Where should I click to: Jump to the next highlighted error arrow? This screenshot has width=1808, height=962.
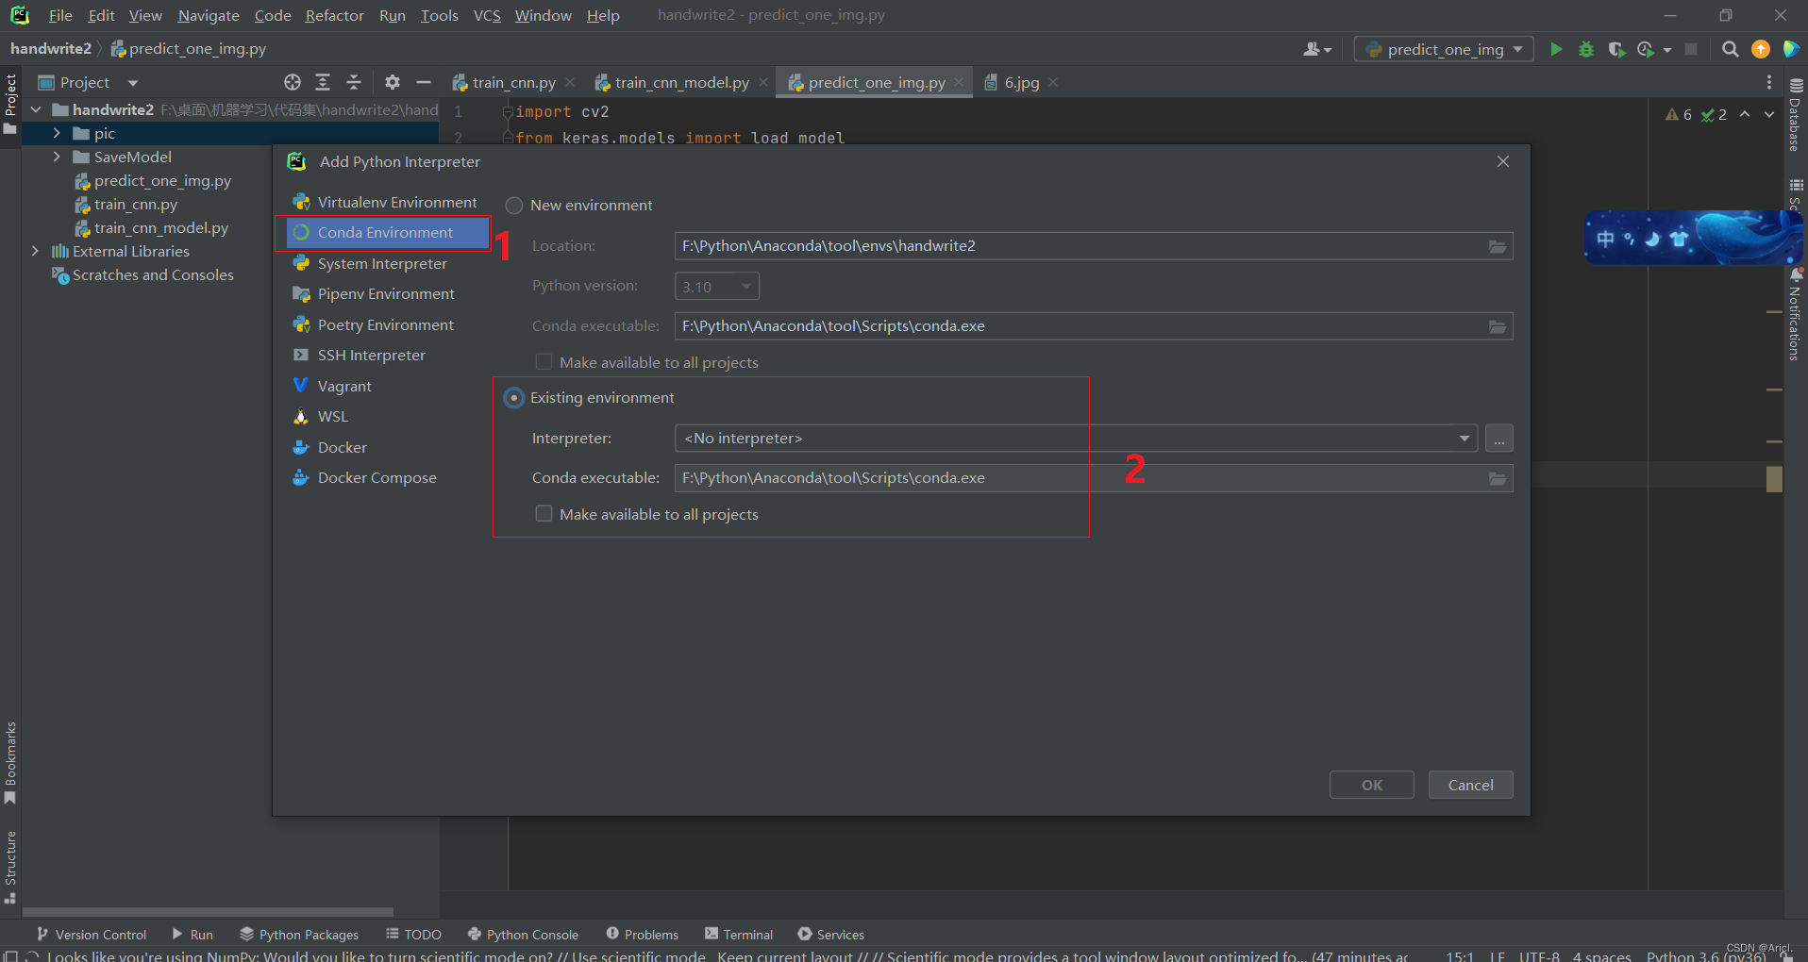click(x=1769, y=114)
